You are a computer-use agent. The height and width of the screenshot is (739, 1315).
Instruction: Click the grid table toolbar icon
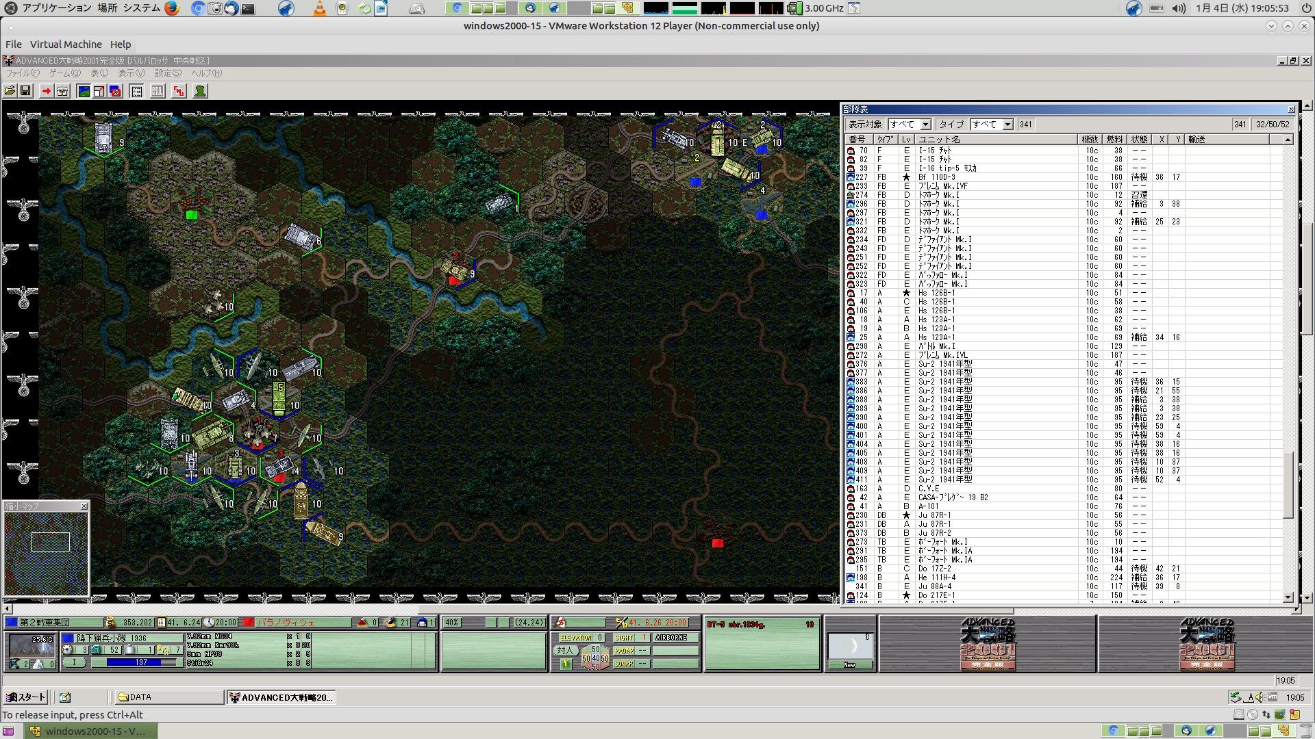(136, 91)
